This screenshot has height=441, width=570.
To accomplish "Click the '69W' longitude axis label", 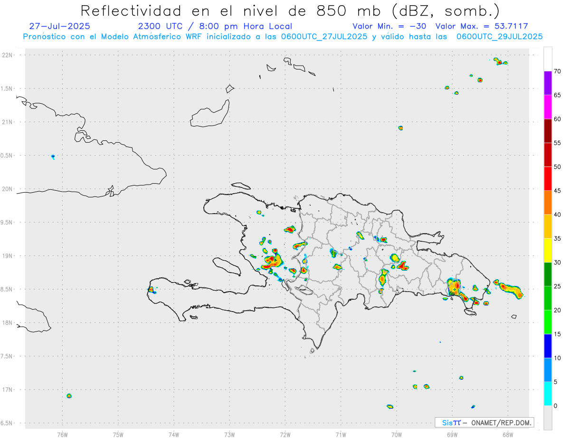I will coord(452,434).
